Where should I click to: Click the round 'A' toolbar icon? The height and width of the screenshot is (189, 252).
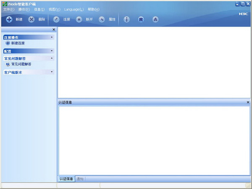point(155,19)
